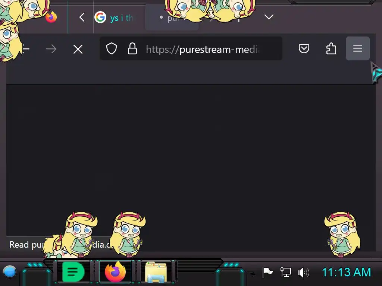
Task: Open the green document app in taskbar
Action: click(73, 271)
